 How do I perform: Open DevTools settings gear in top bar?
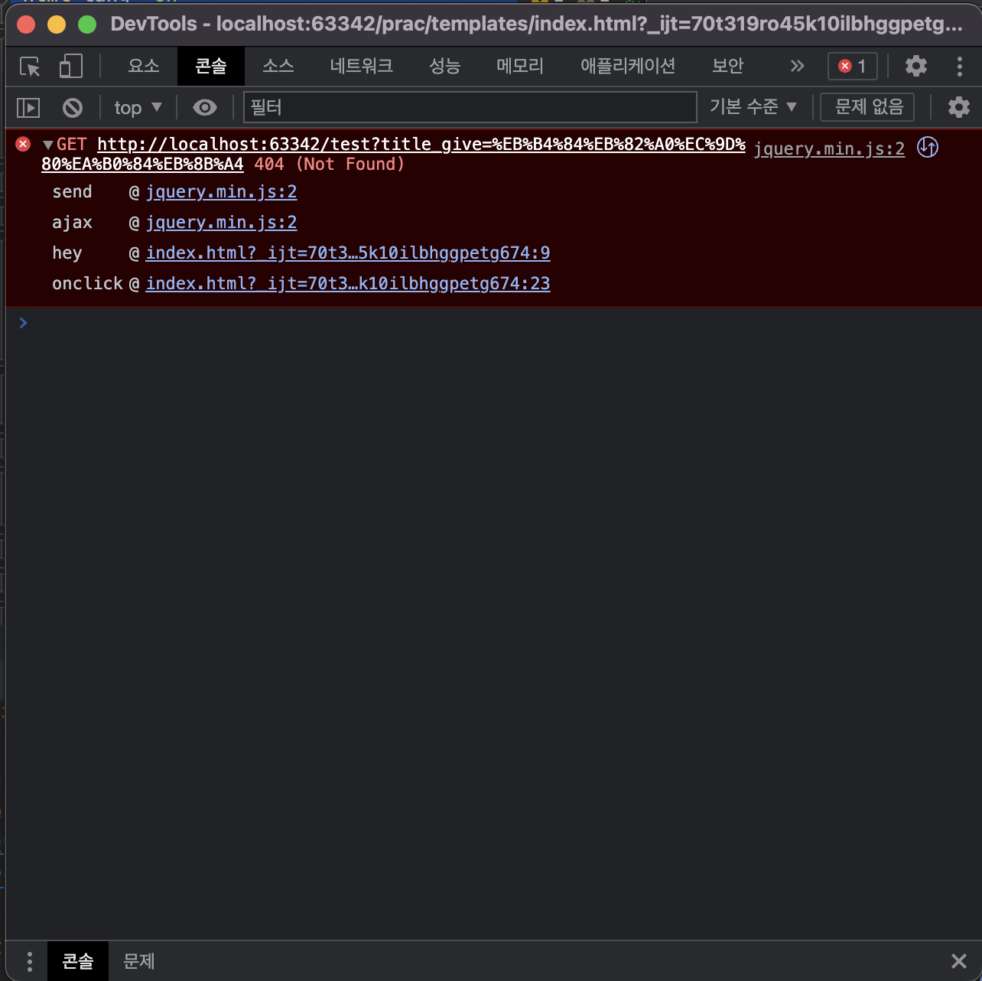coord(916,67)
